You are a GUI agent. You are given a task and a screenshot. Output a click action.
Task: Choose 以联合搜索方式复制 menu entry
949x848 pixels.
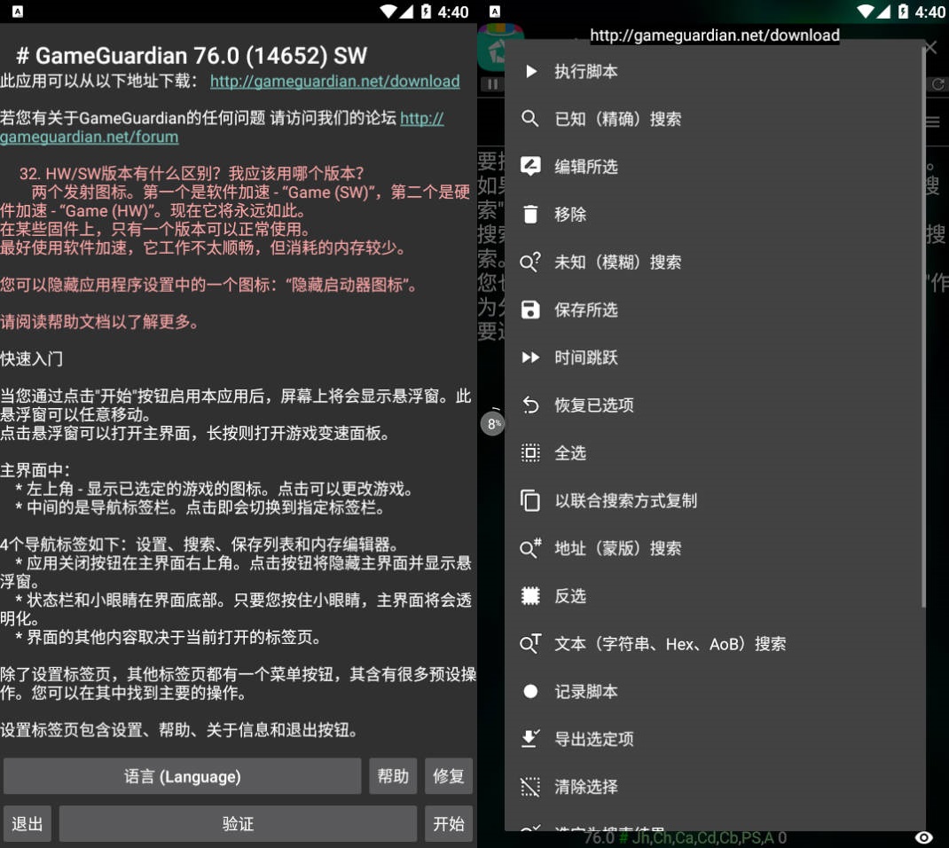[714, 500]
